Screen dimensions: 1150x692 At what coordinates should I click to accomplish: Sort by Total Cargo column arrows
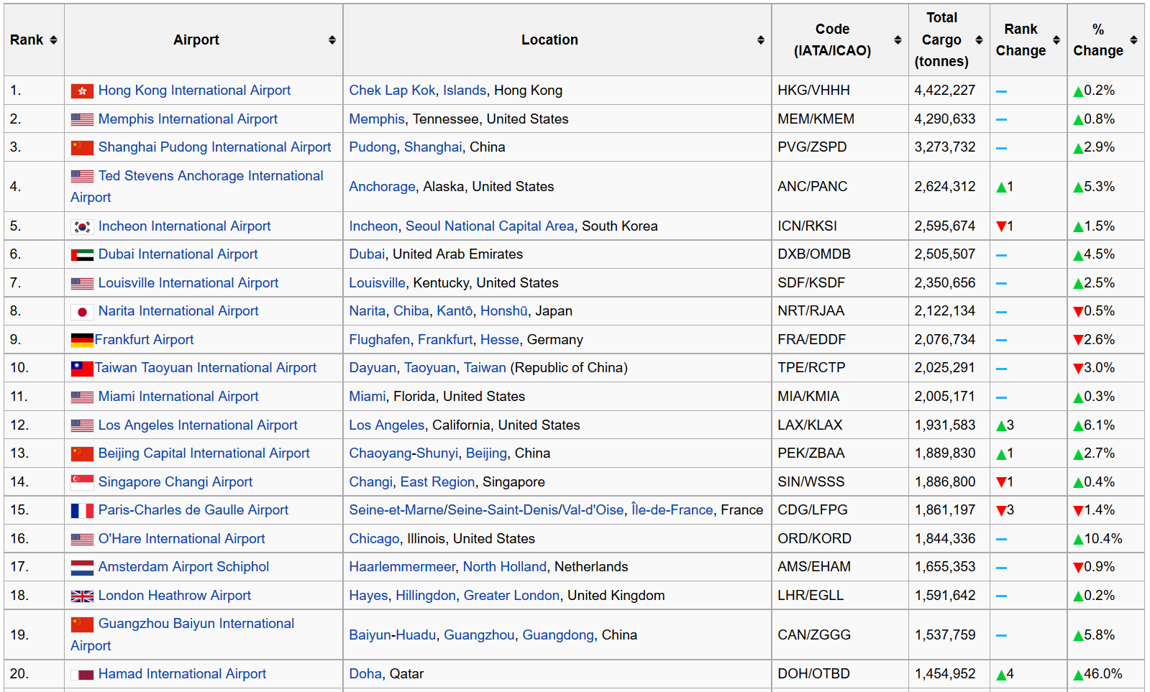(x=979, y=40)
